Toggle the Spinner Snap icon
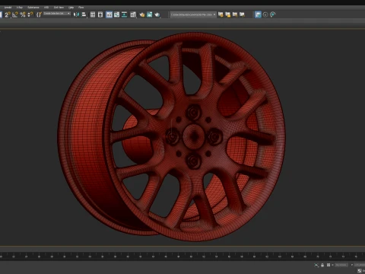 click(30, 14)
